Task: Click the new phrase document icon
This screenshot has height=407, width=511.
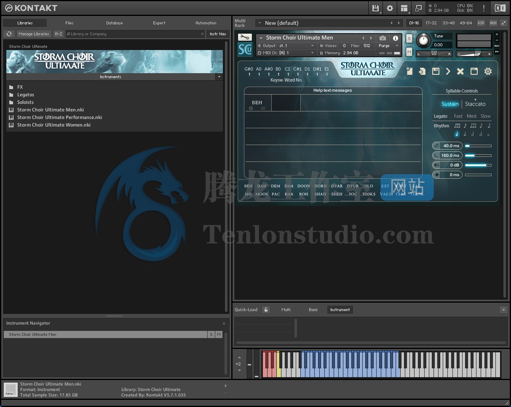Action: (x=409, y=71)
